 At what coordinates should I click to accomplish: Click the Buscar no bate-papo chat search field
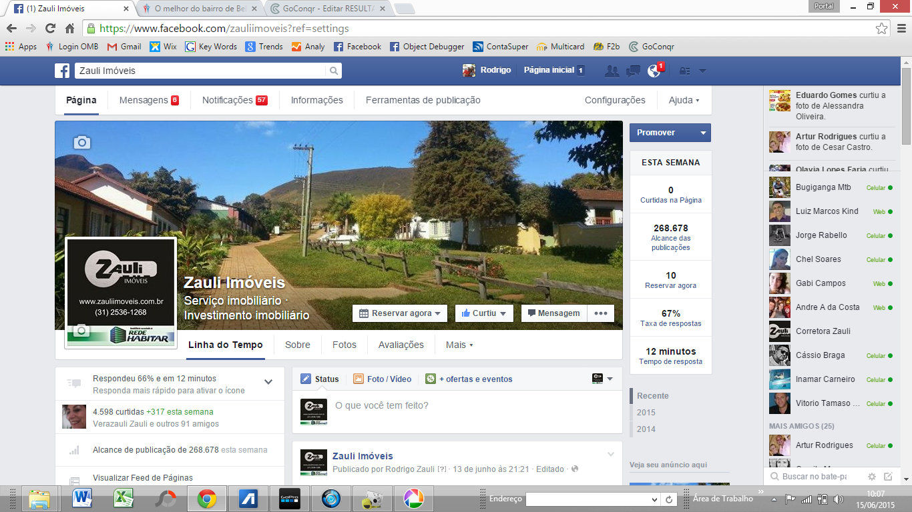(x=815, y=477)
